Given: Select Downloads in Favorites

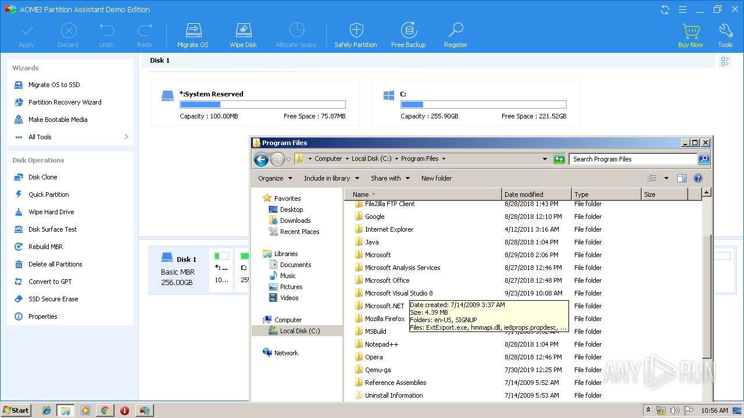Looking at the screenshot, I should click(x=295, y=221).
